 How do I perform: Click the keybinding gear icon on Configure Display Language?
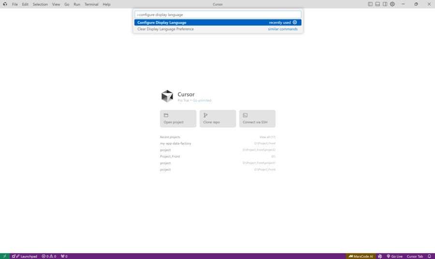(295, 22)
